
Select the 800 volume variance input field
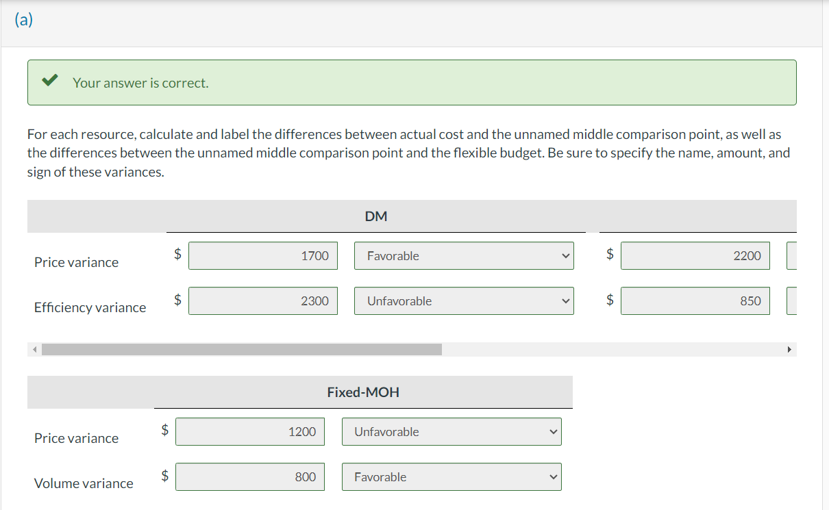tap(249, 476)
